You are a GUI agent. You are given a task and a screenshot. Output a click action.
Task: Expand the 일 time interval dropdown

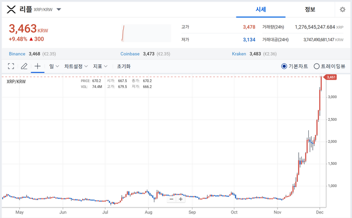(x=54, y=66)
